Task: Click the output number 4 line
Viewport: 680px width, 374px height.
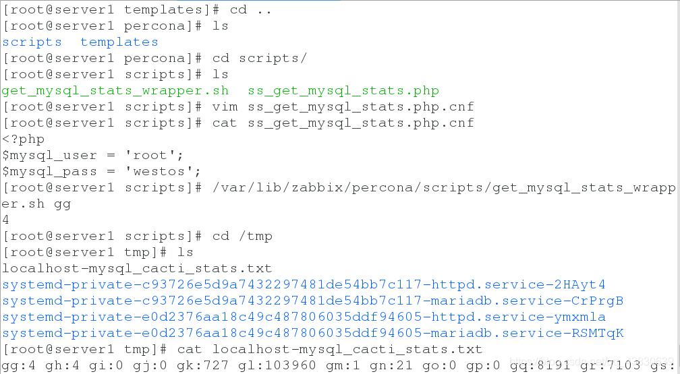Action: (5, 220)
